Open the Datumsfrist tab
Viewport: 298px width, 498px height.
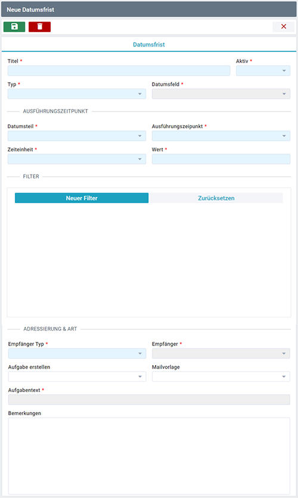(x=148, y=45)
